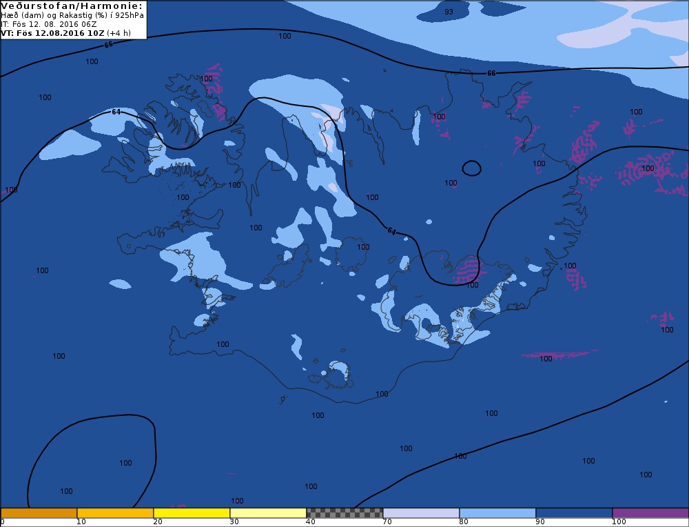
Task: Click the legend scale label '30'
Action: tap(234, 522)
